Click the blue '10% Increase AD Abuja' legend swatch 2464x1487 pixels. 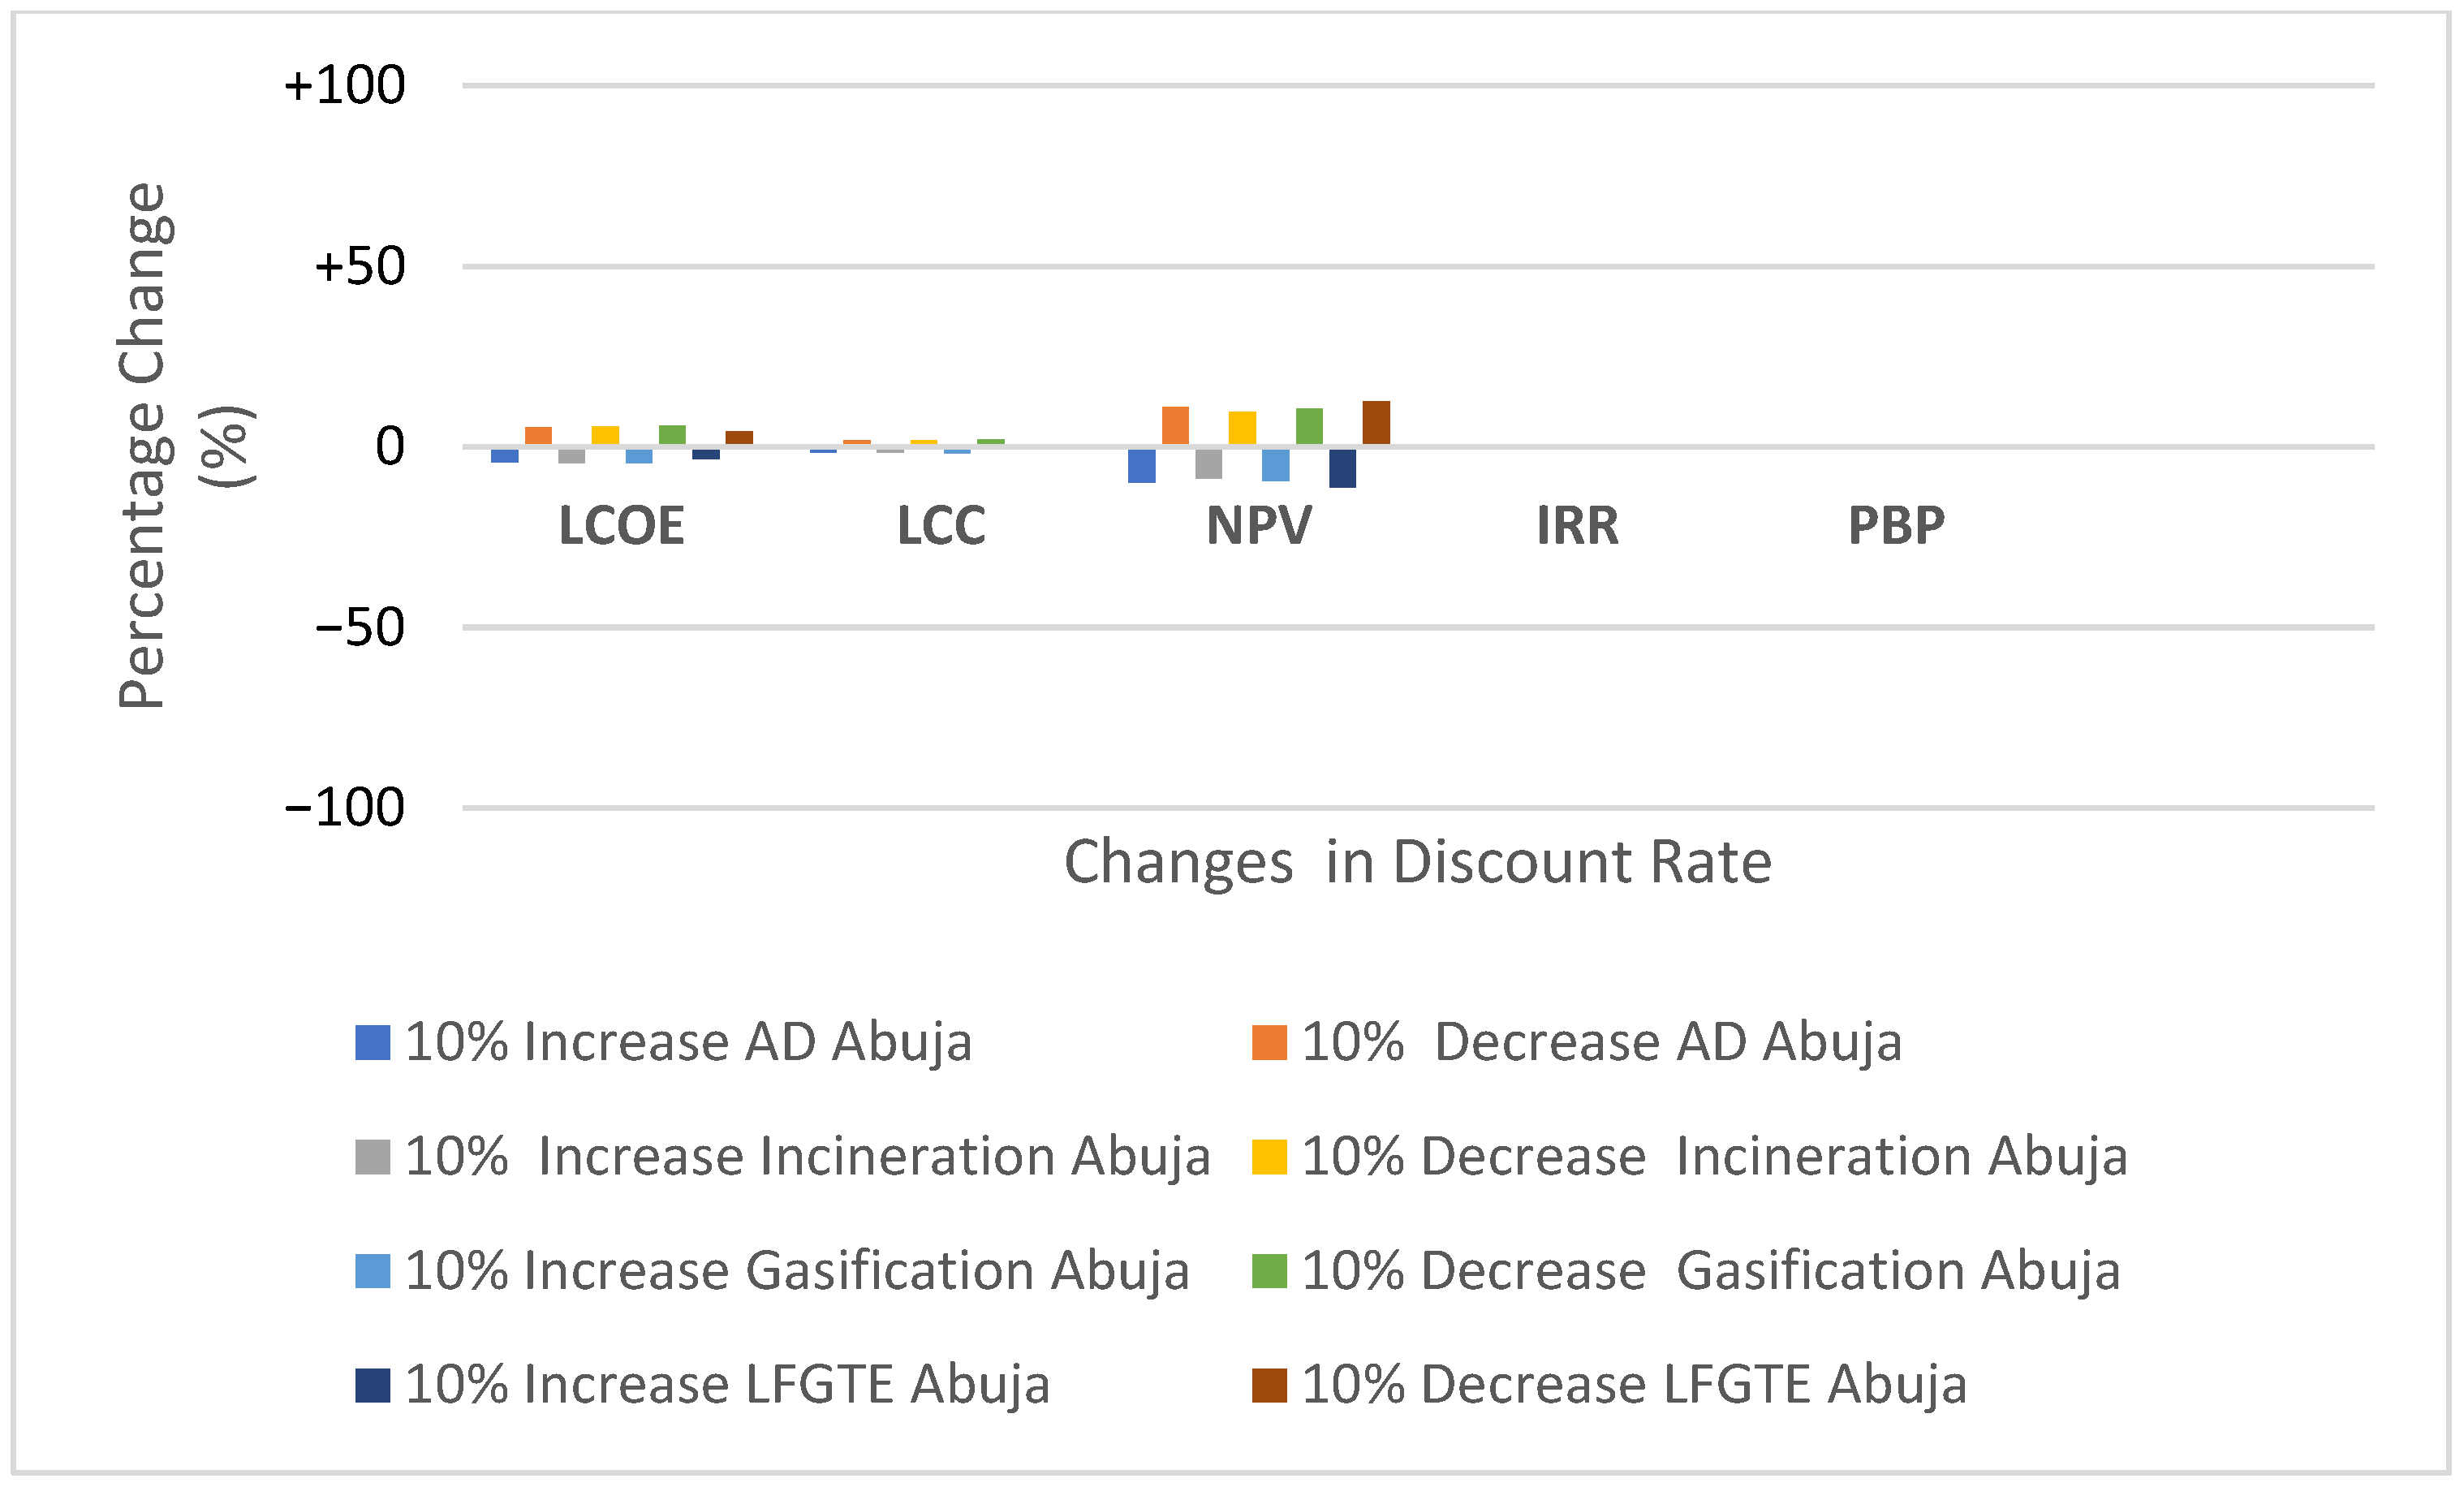tap(372, 1043)
